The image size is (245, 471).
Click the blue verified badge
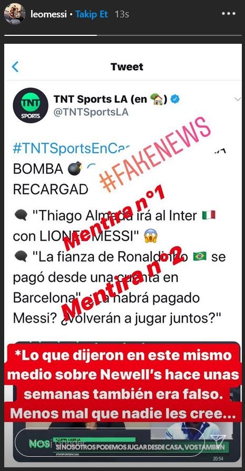click(x=175, y=99)
